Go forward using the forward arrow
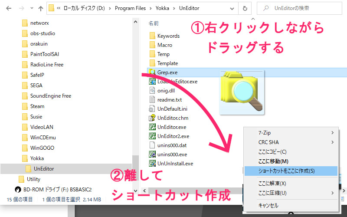Image resolution: width=347 pixels, height=217 pixels. [21, 8]
